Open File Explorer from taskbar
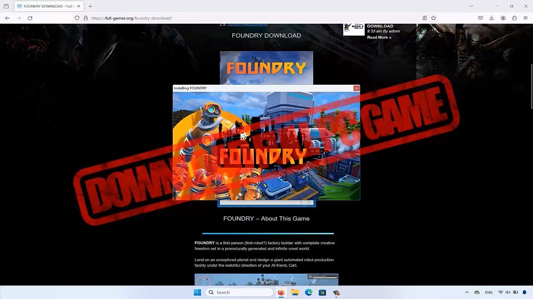The height and width of the screenshot is (299, 533). 295,292
